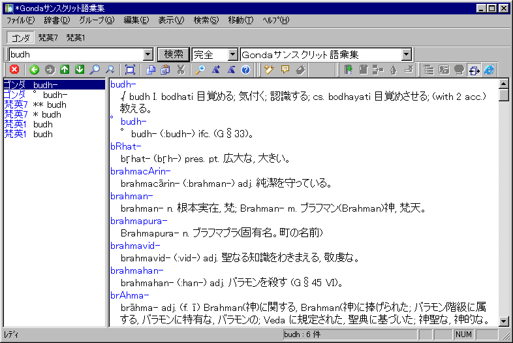
Task: Open the グループ(G) menu
Action: (97, 20)
